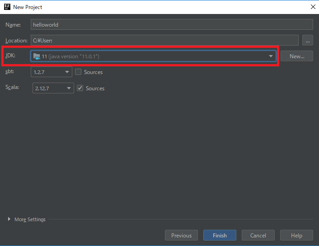
Task: Browse location with the ellipsis button
Action: 308,40
